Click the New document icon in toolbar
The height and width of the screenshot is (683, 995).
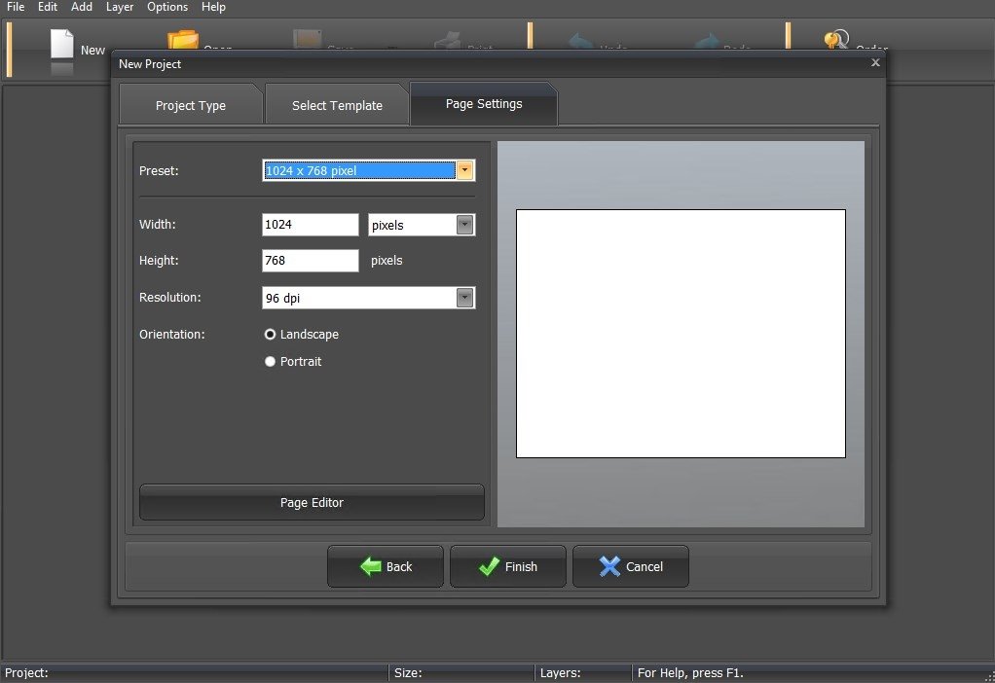coord(61,45)
